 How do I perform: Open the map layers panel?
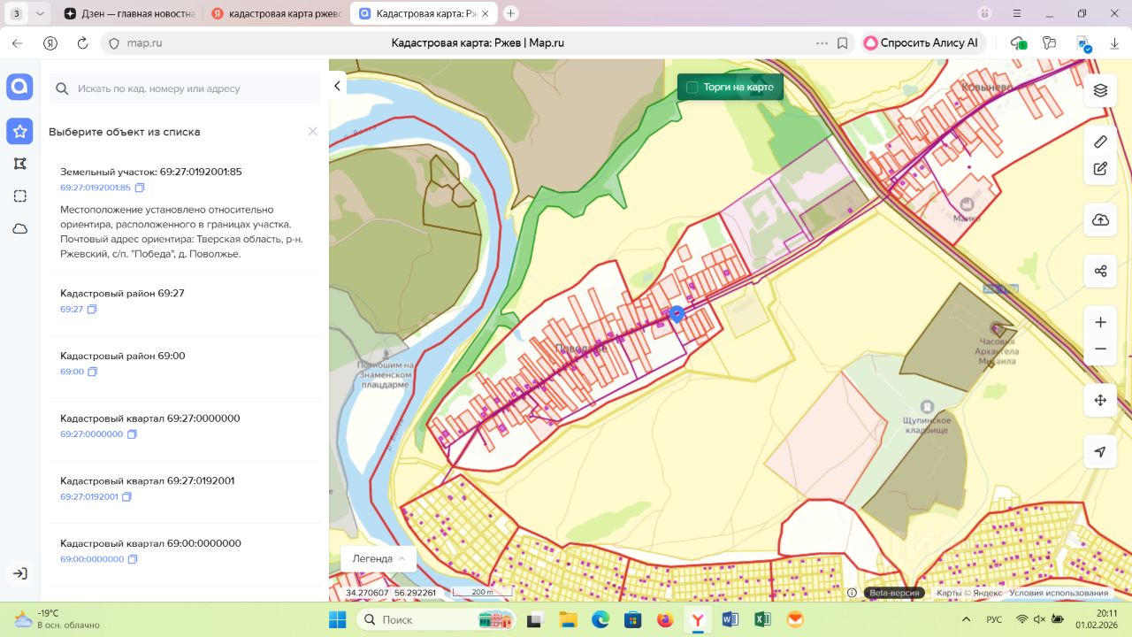tap(1100, 90)
